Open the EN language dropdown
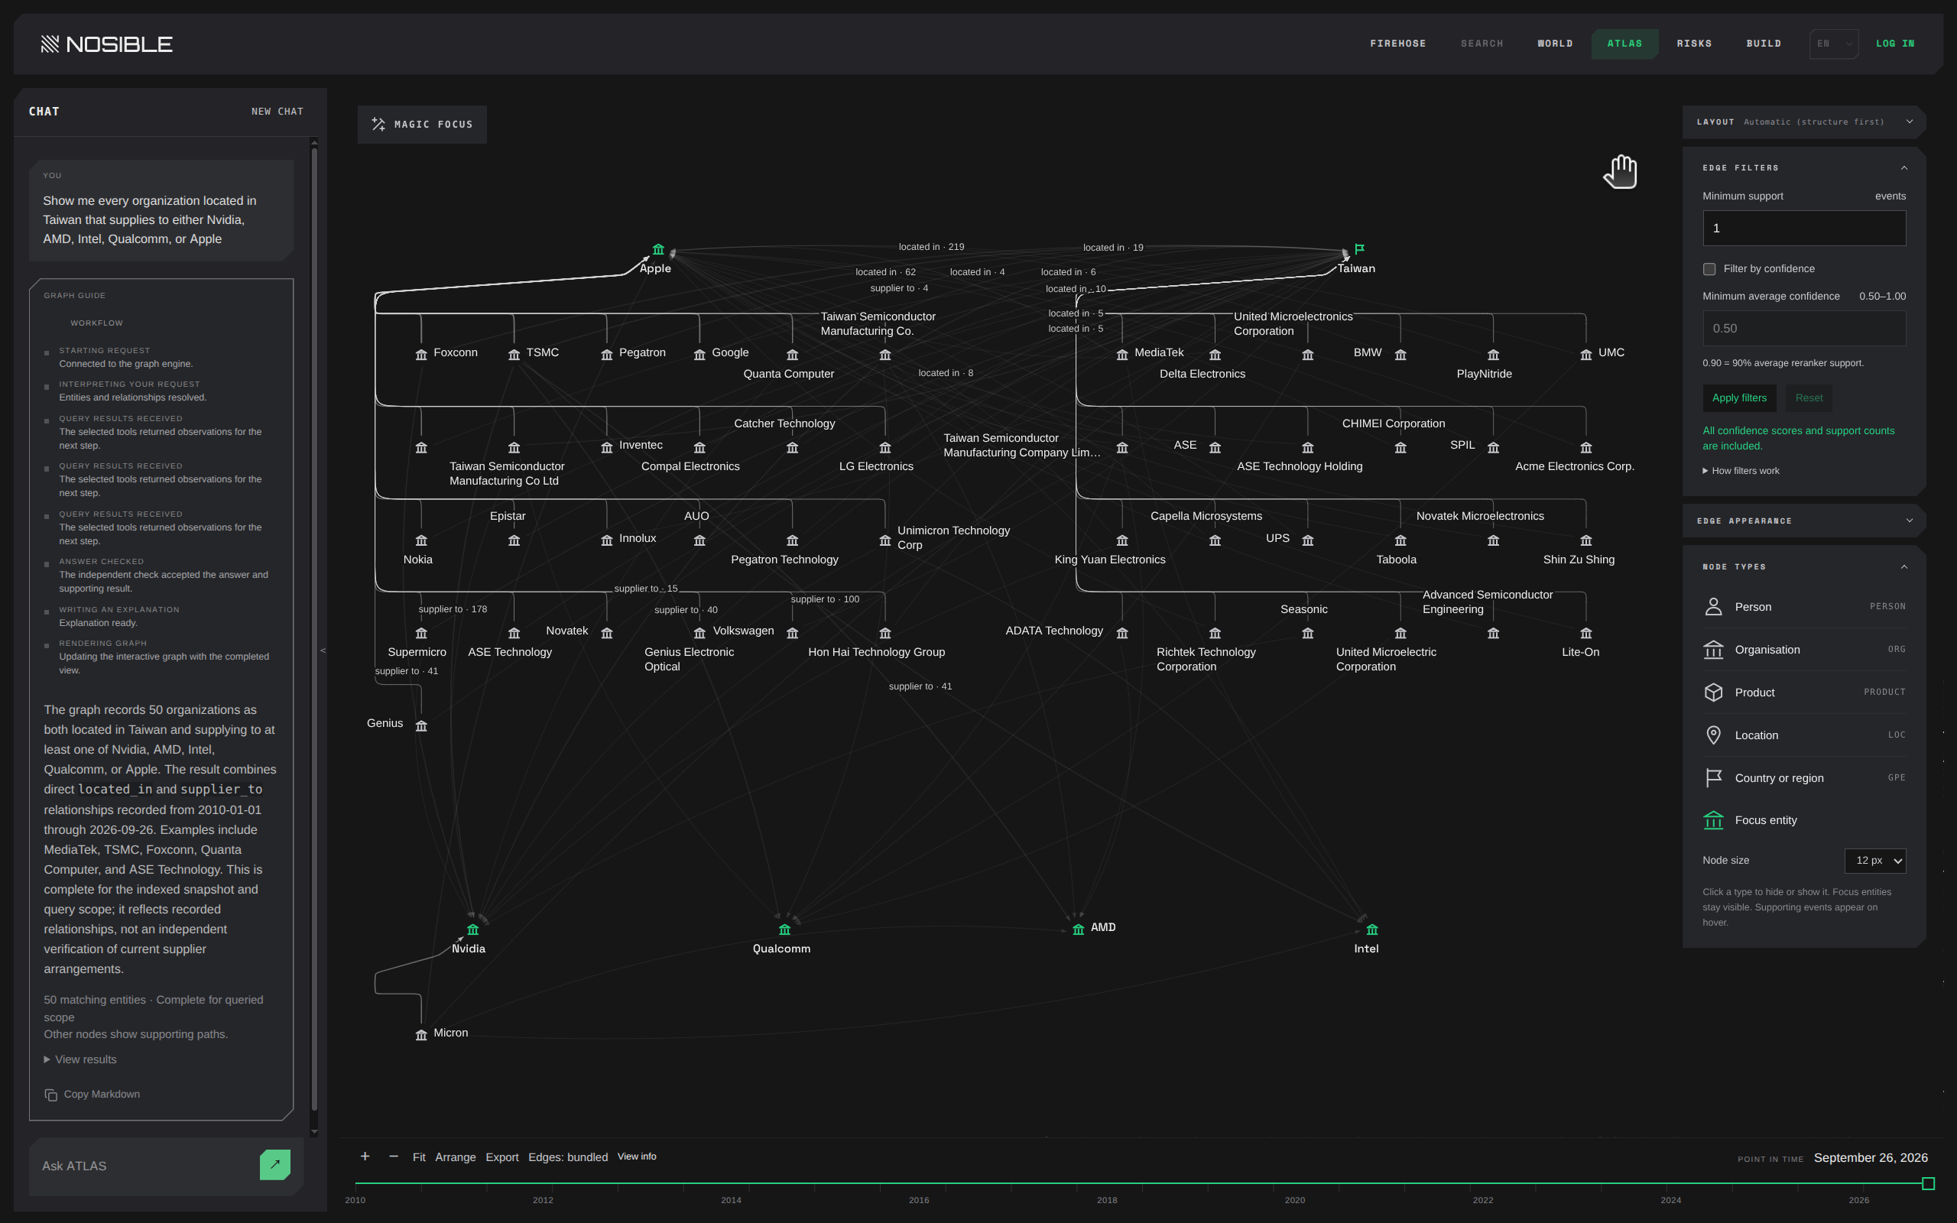 pyautogui.click(x=1833, y=44)
